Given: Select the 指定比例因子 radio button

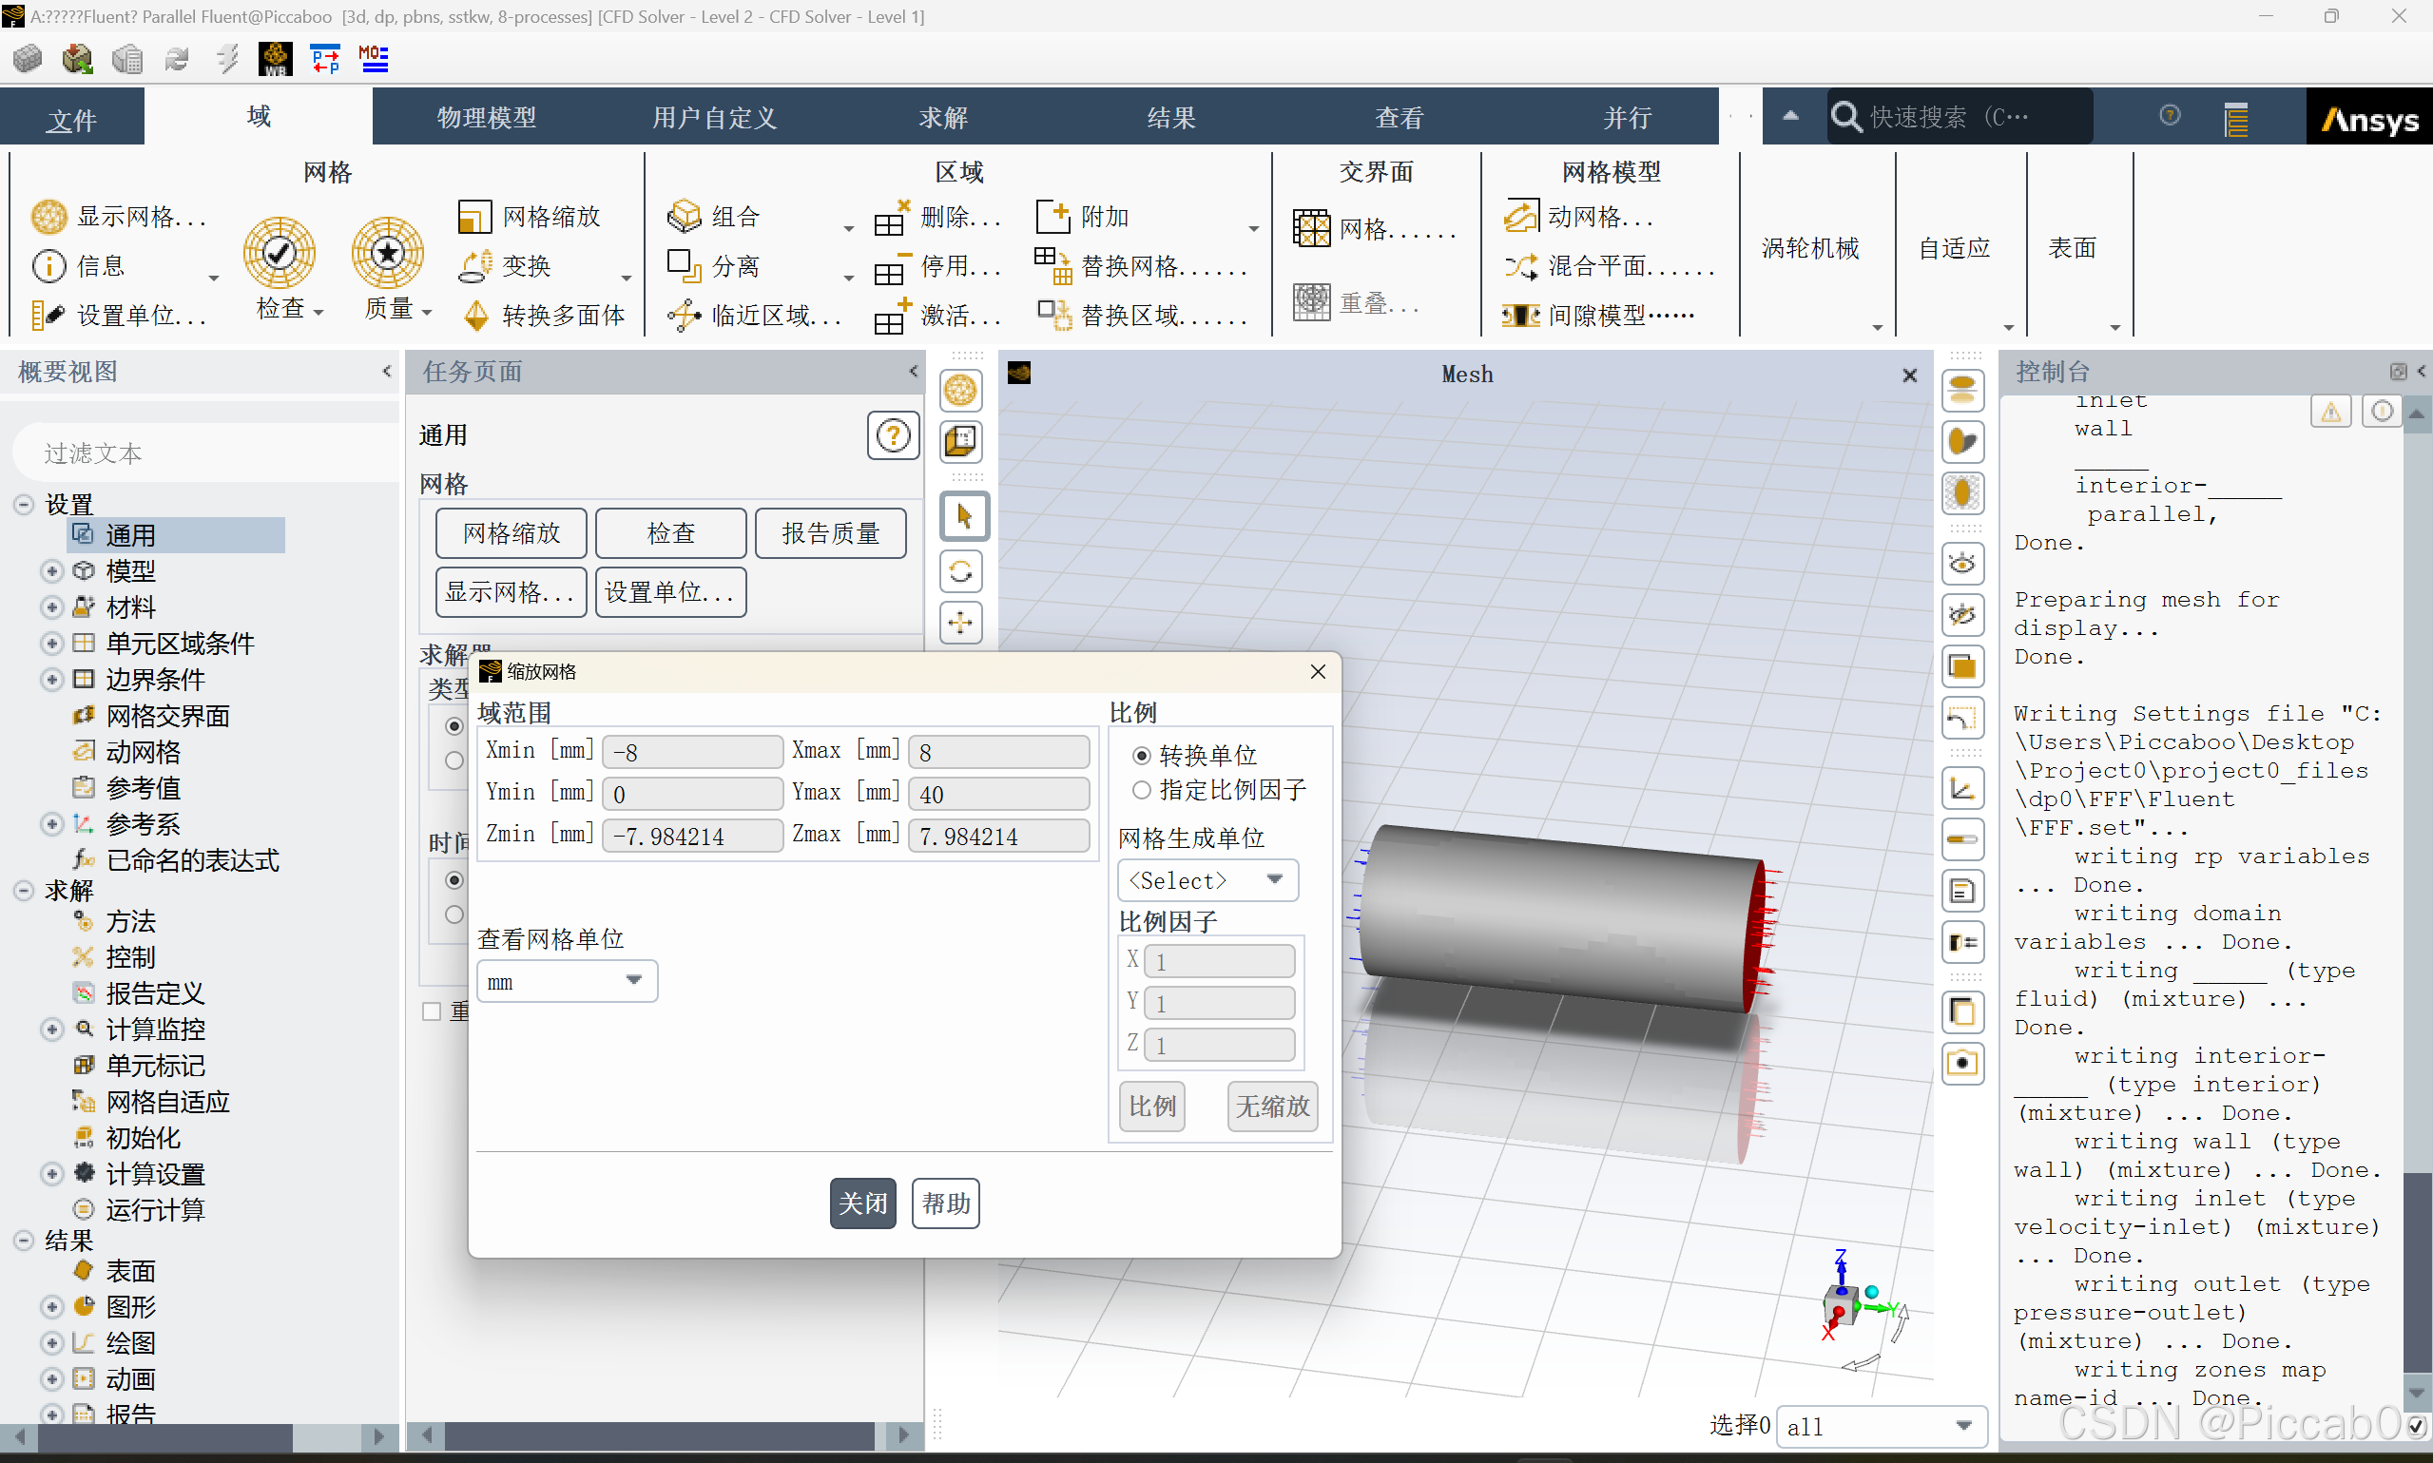Looking at the screenshot, I should tap(1142, 791).
